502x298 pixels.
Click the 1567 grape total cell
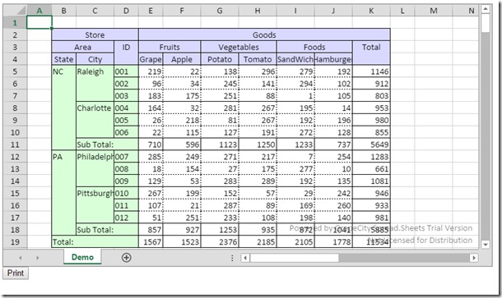point(151,242)
